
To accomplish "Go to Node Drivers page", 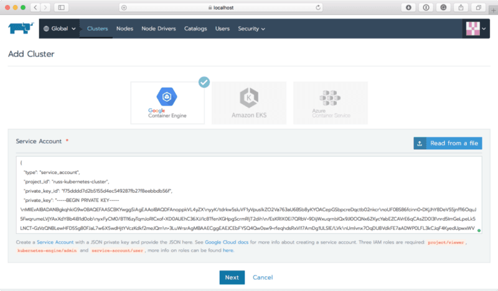I will pos(159,29).
